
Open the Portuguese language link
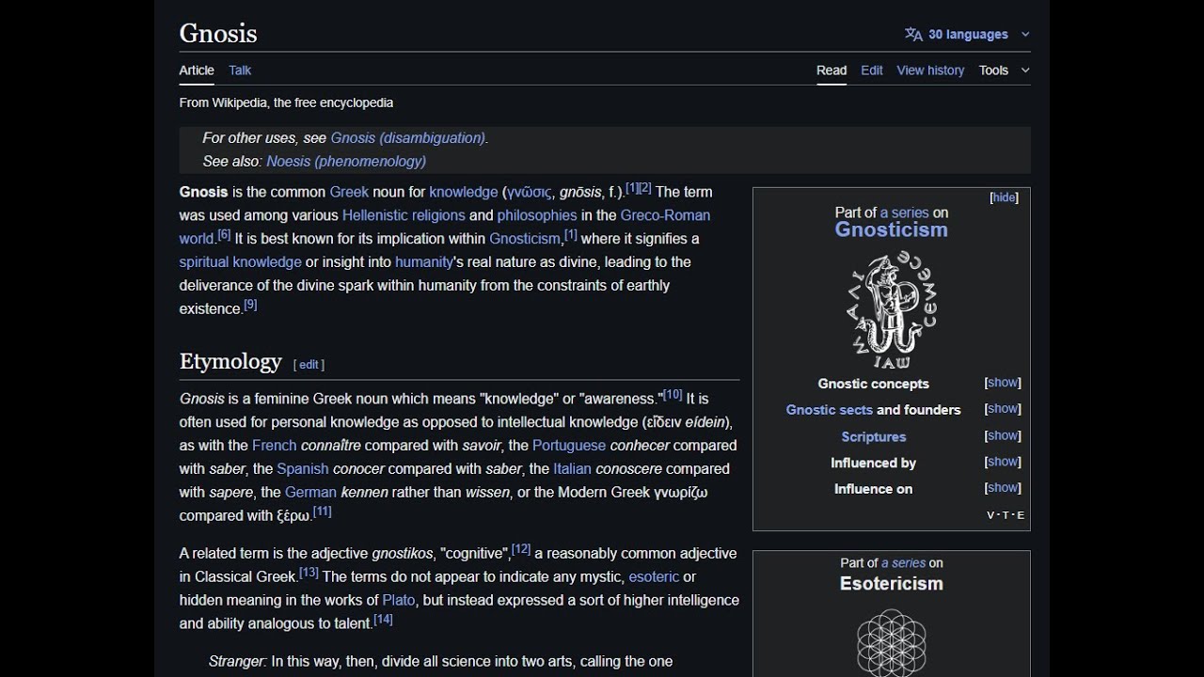coord(569,446)
